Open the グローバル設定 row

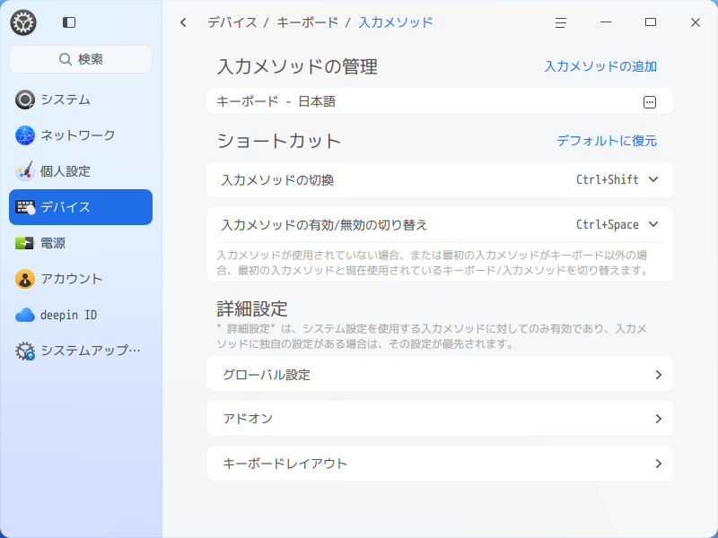[440, 374]
